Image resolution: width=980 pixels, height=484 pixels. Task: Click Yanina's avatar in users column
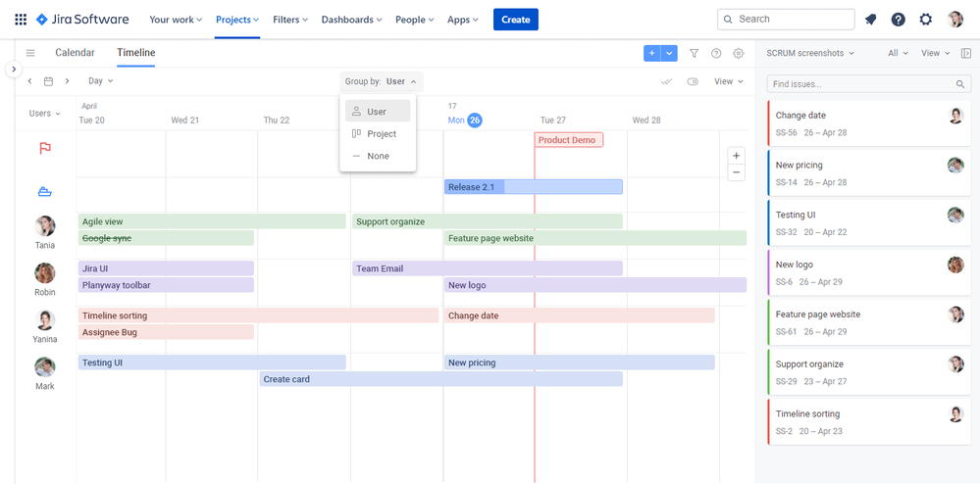click(x=45, y=320)
